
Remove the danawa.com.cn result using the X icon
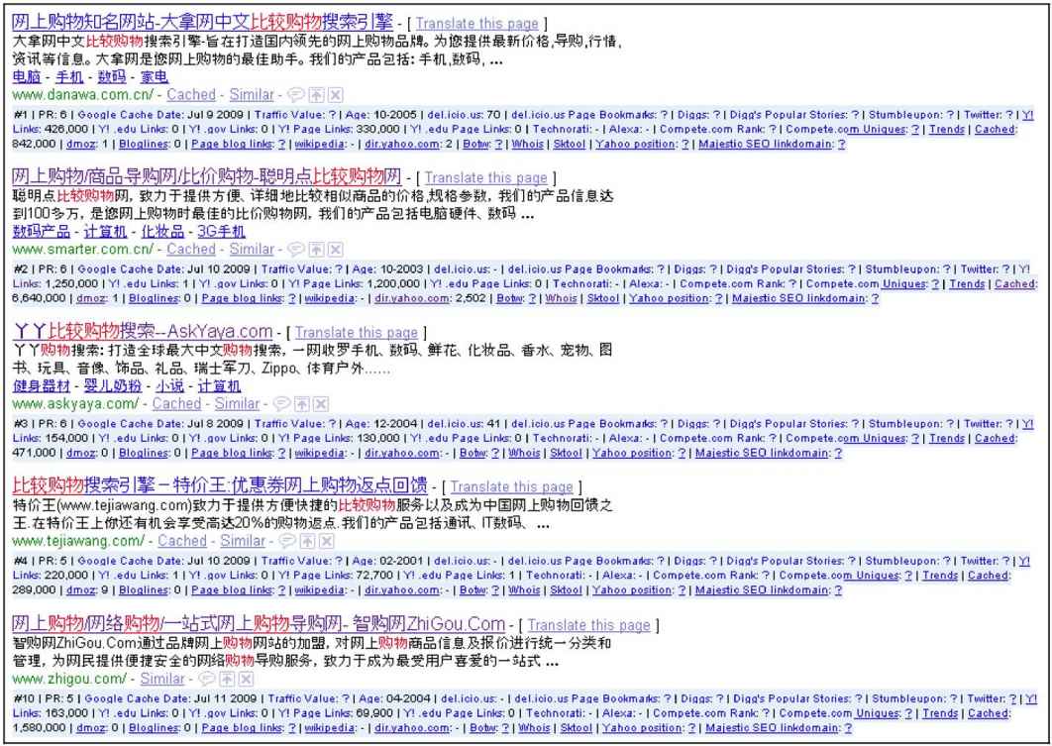[x=336, y=94]
